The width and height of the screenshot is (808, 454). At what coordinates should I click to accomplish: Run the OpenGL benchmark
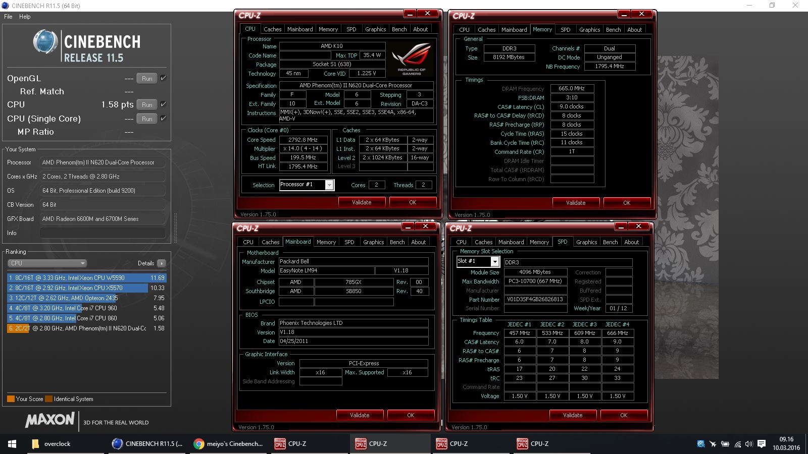(147, 78)
